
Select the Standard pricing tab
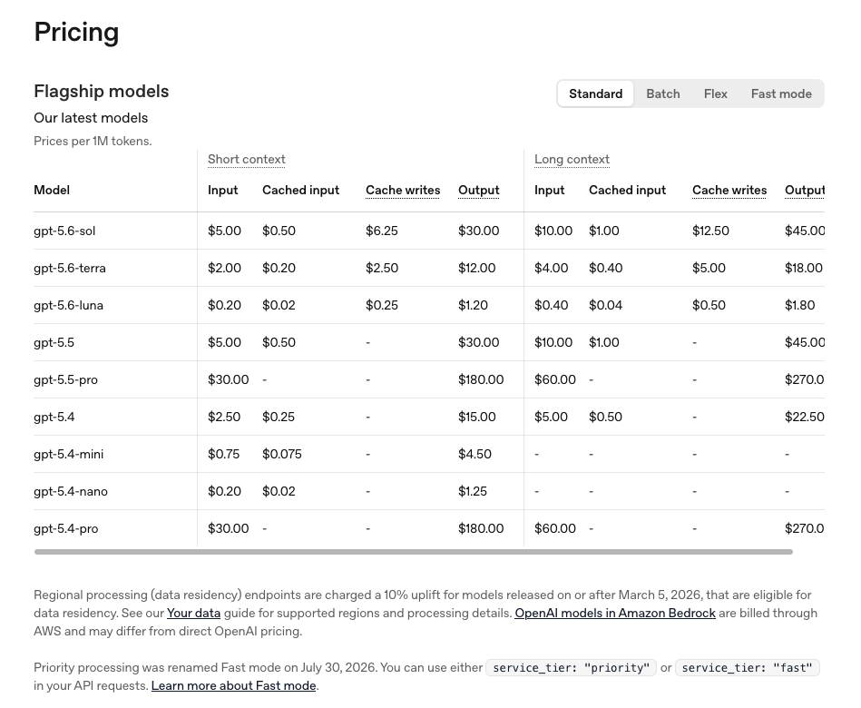pos(595,93)
